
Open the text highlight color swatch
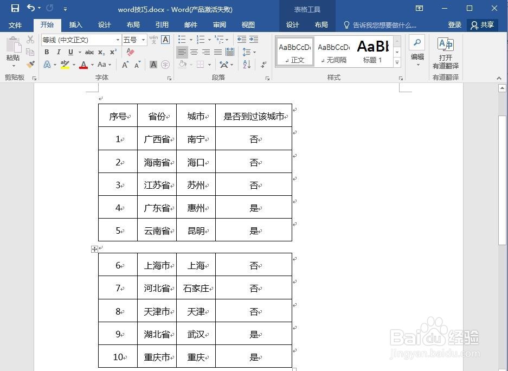65,65
